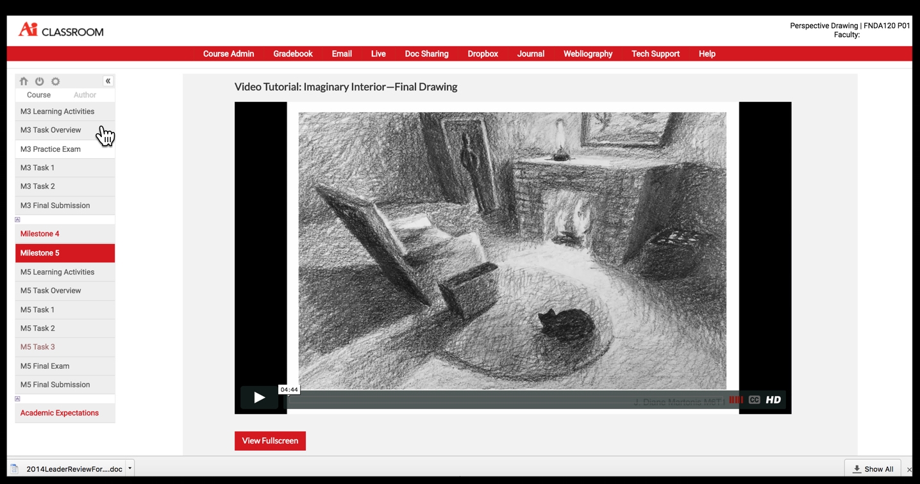This screenshot has height=484, width=920.
Task: Open M5 Final Submission
Action: point(65,385)
